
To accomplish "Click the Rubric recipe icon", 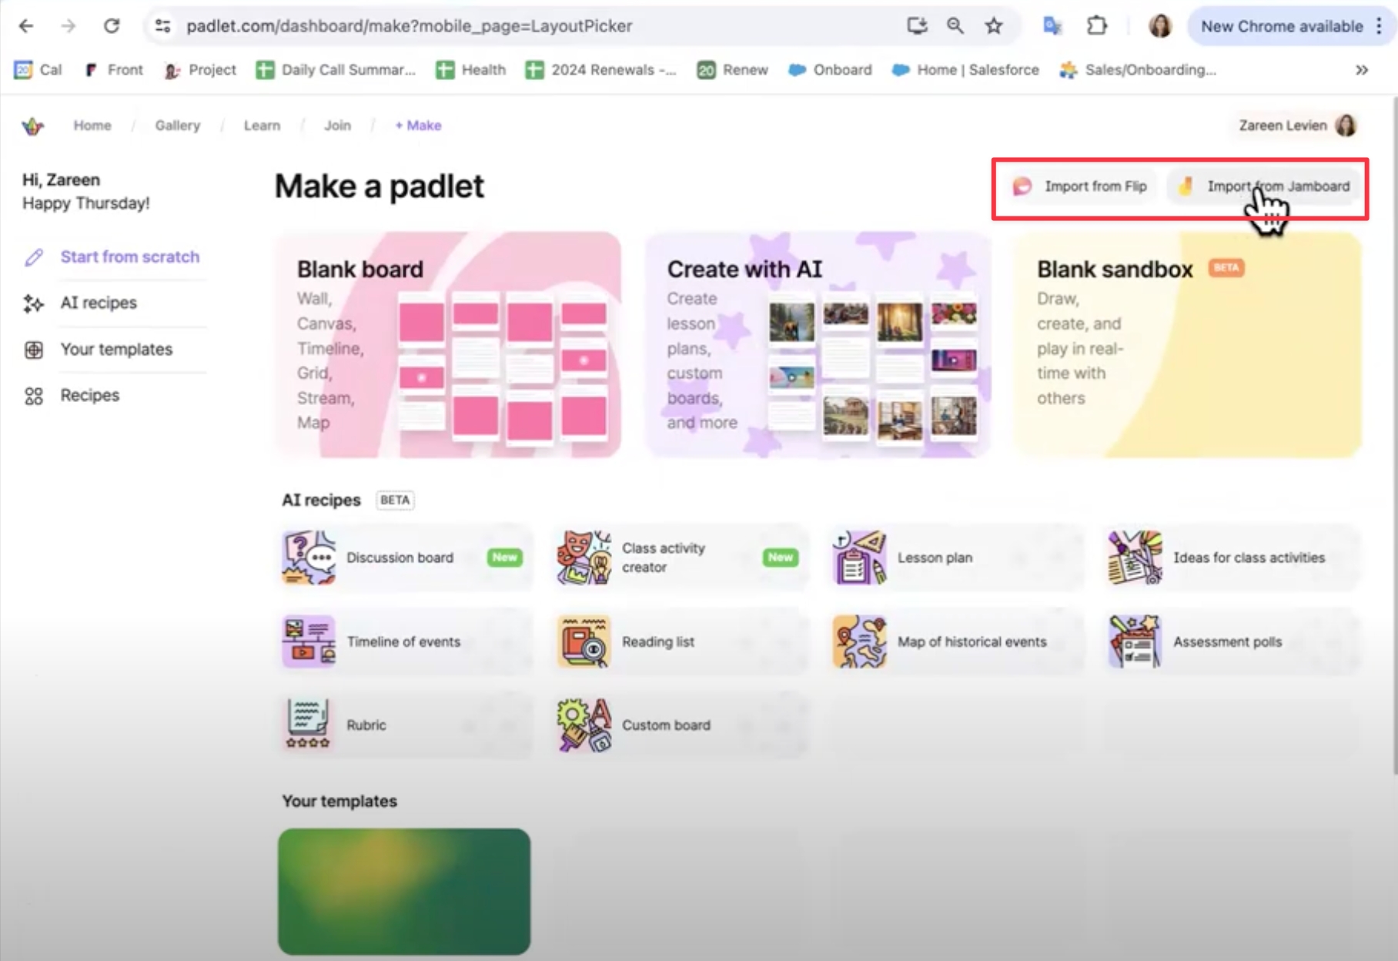I will pos(307,724).
